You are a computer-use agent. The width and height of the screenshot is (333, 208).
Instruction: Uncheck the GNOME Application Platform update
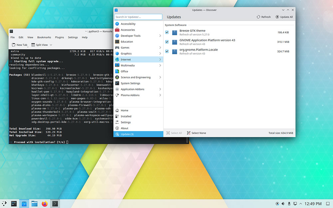[x=167, y=42]
